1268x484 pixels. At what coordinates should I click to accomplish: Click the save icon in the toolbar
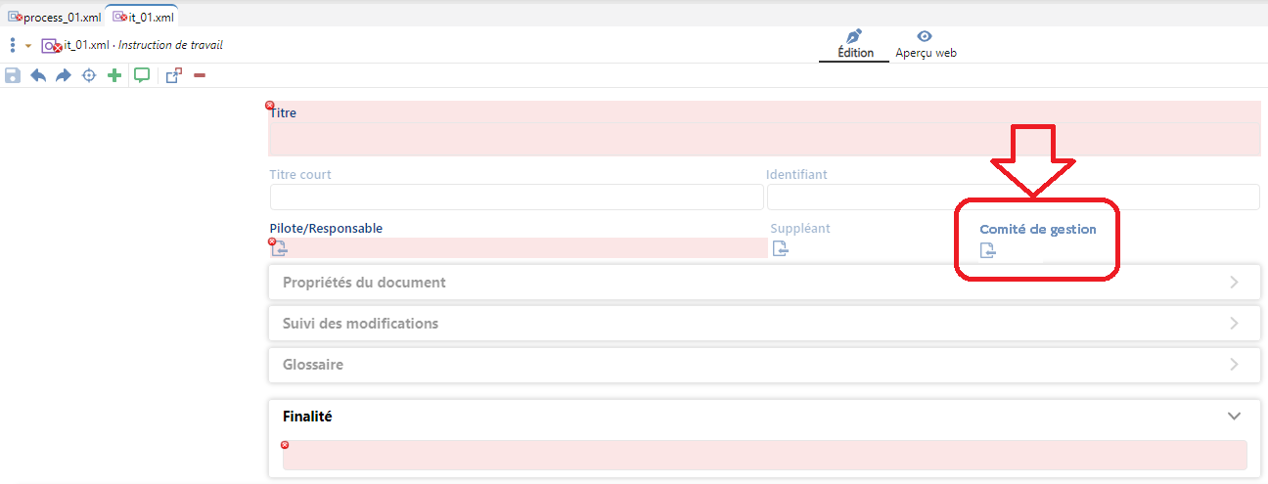pos(13,75)
